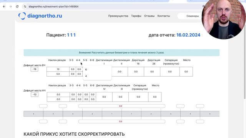Choose option 6 in the open dropdown
The height and width of the screenshot is (138, 246).
coord(97,69)
